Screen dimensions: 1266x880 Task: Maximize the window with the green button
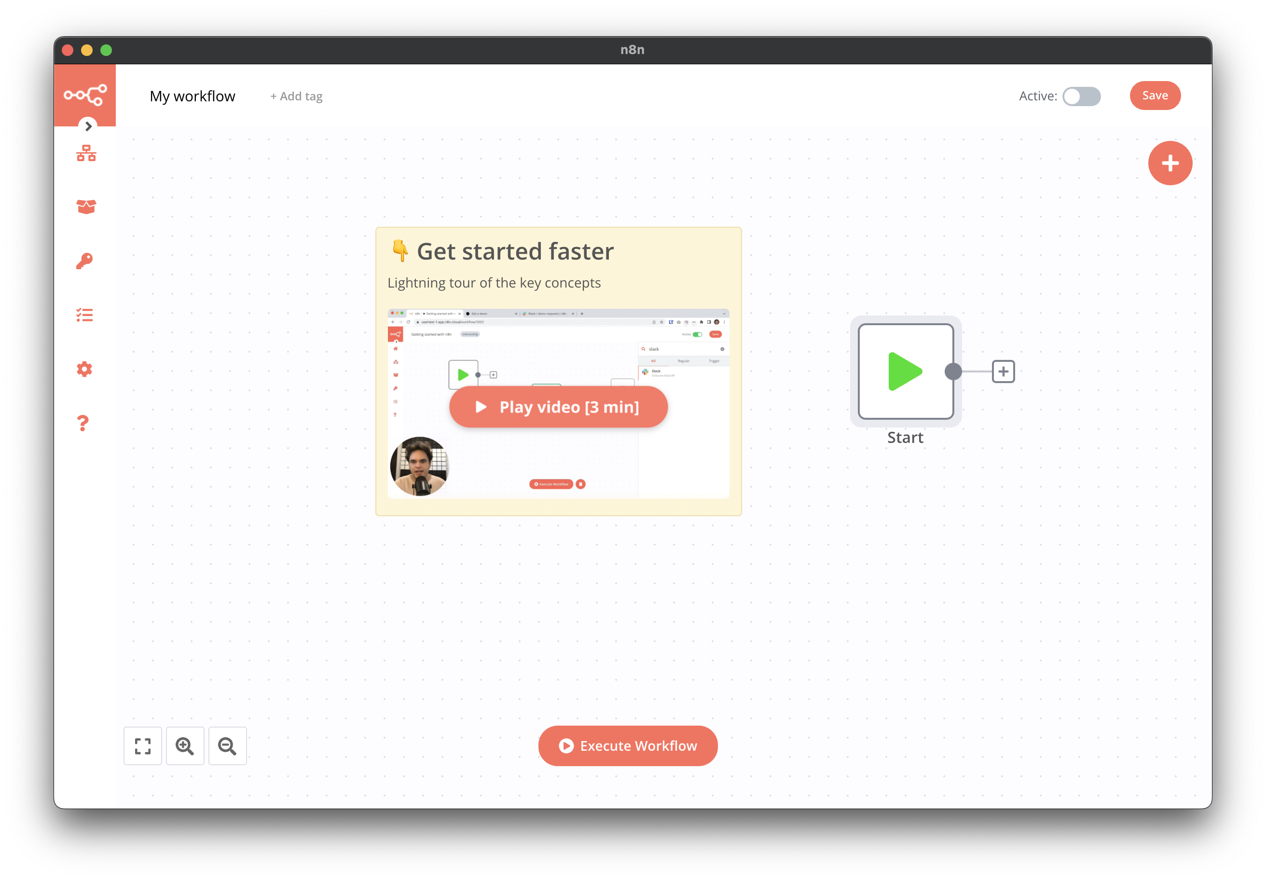[x=107, y=50]
